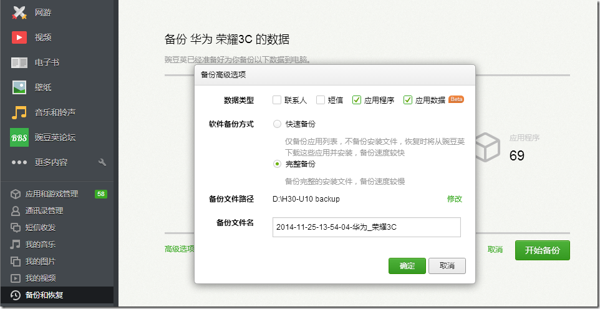
Task: Open the 电子书 ebook icon
Action: pyautogui.click(x=19, y=62)
